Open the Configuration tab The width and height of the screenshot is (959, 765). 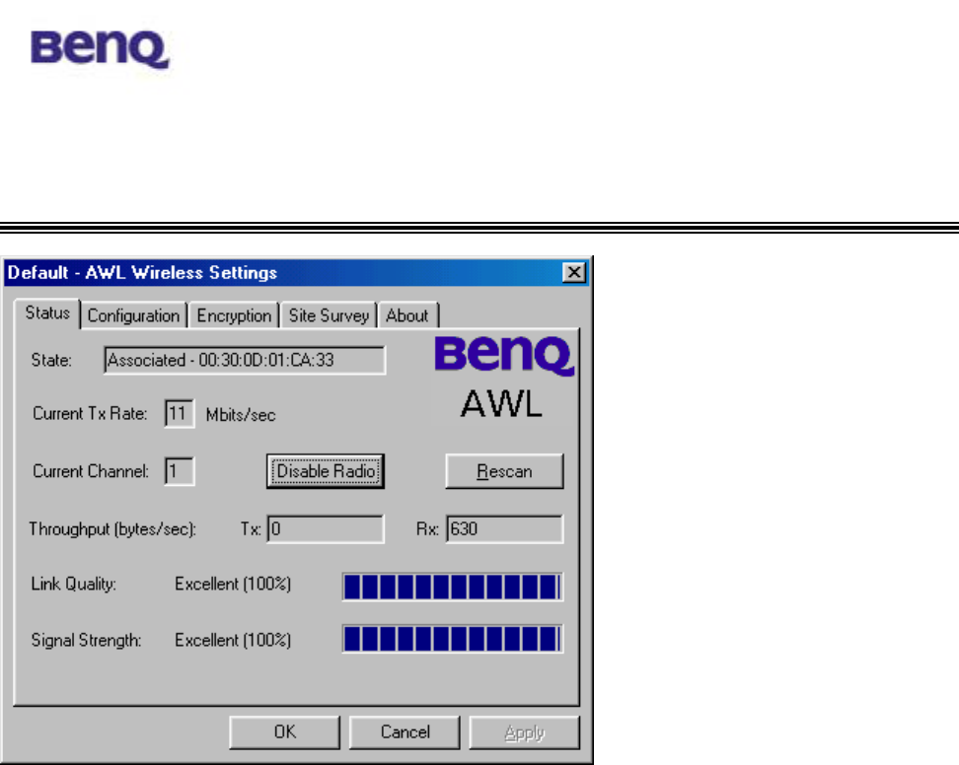133,315
